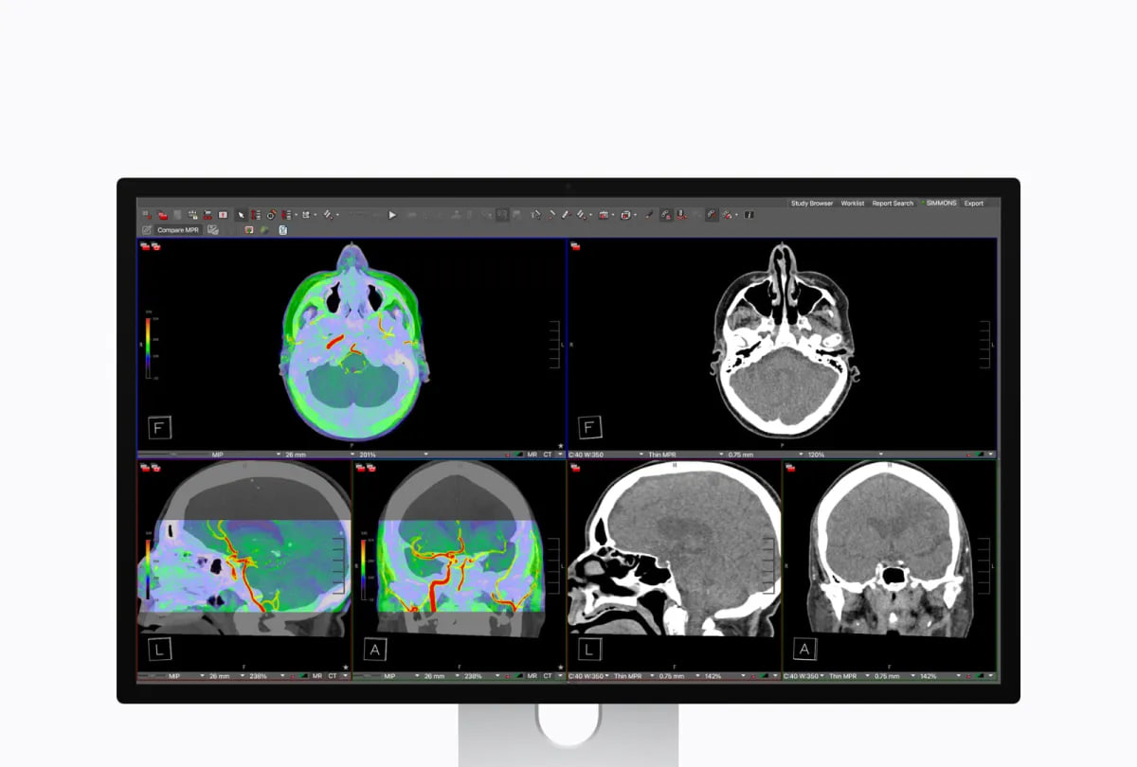1137x767 pixels.
Task: Click the green shape icon in second toolbar row
Action: click(x=265, y=230)
